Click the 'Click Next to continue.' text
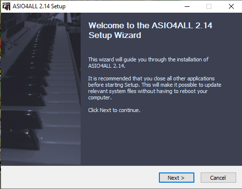 pyautogui.click(x=114, y=110)
